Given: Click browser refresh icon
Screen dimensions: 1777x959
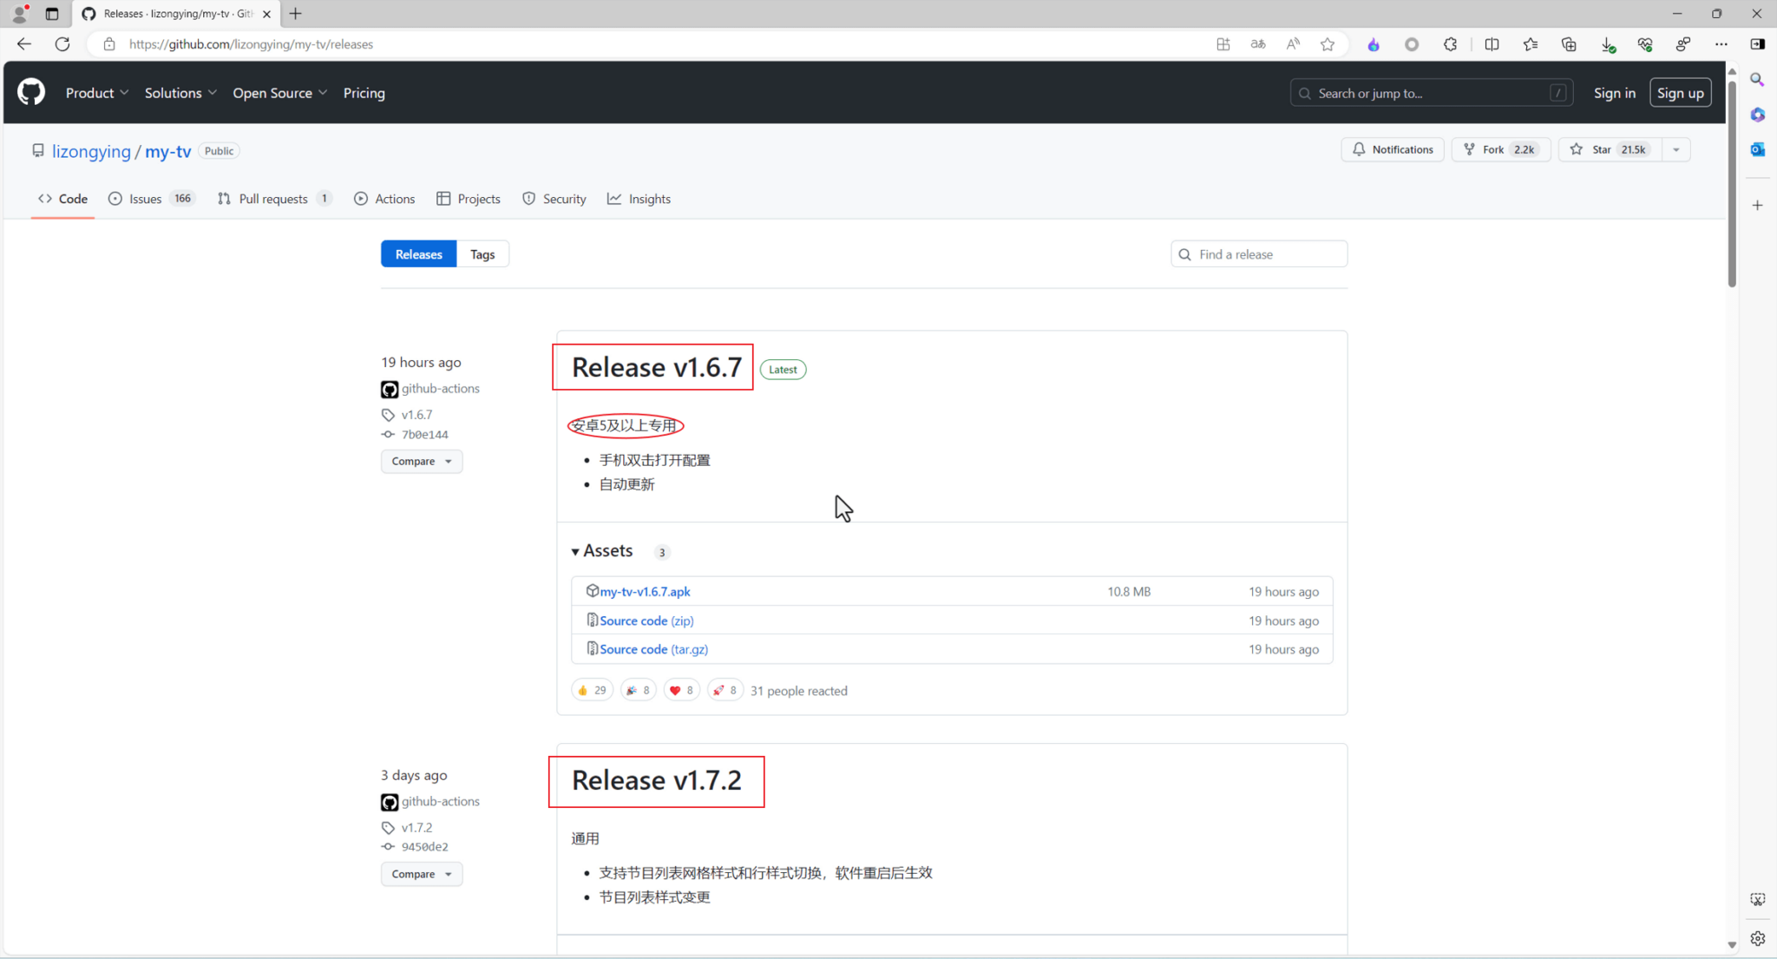Looking at the screenshot, I should coord(62,44).
